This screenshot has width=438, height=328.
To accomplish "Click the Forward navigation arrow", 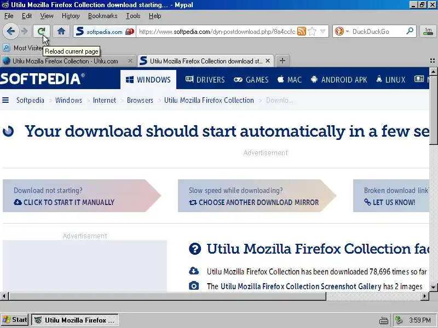I will click(25, 31).
